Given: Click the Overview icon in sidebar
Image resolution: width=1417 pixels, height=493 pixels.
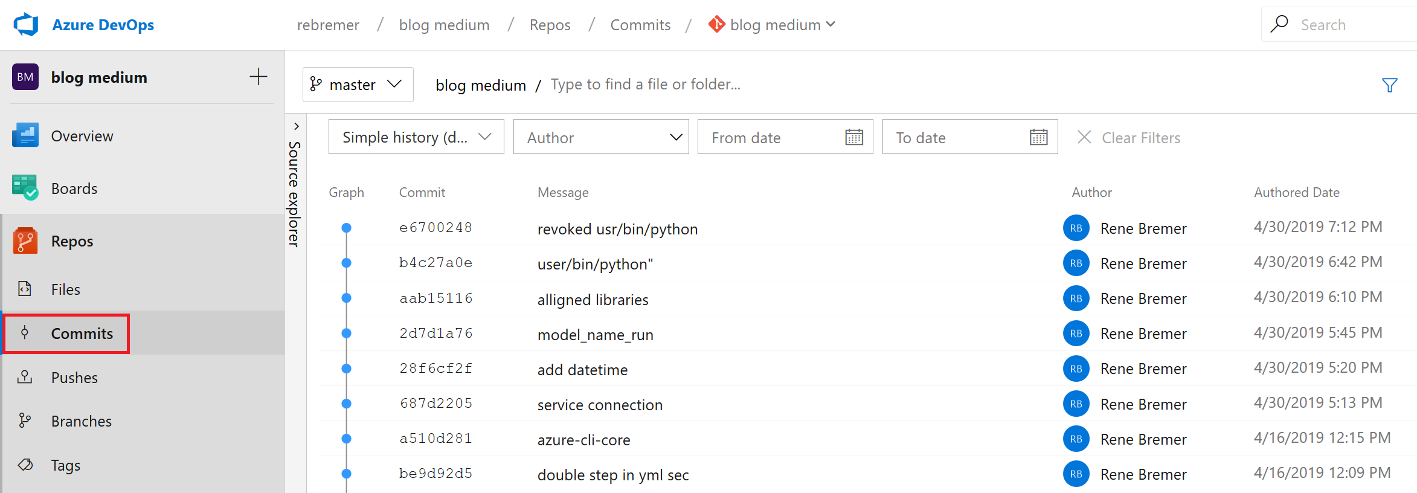Looking at the screenshot, I should (x=25, y=135).
